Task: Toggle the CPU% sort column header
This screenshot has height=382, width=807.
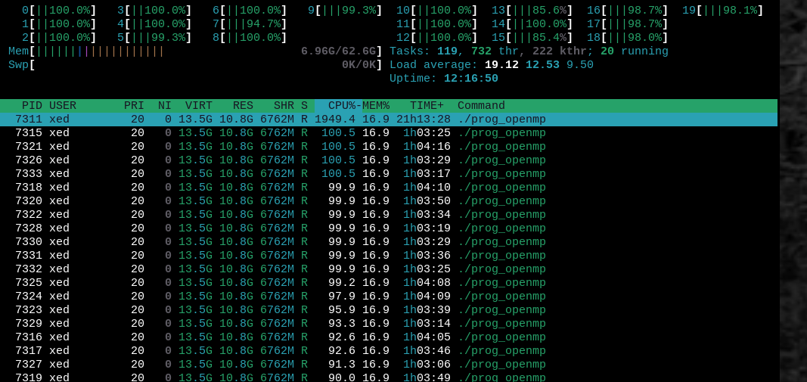Action: [338, 106]
